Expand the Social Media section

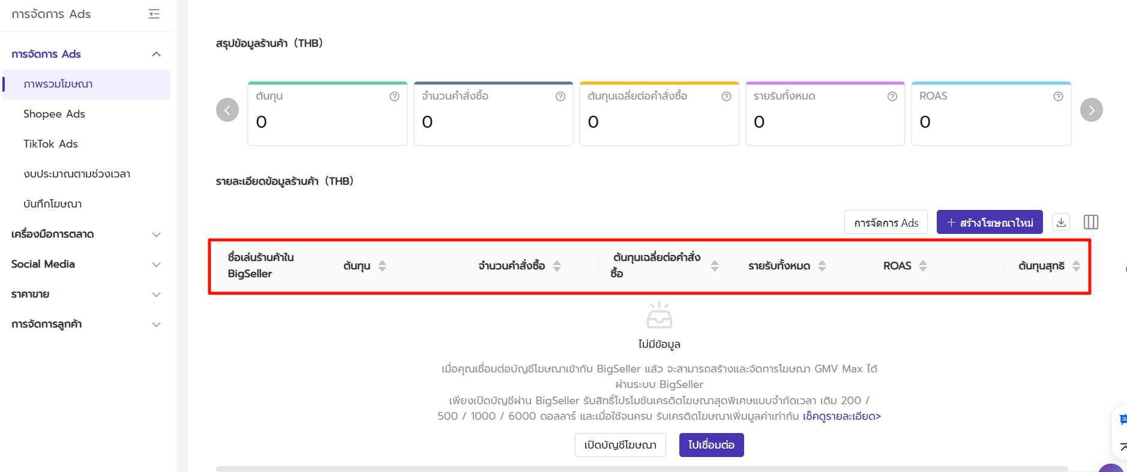(x=156, y=264)
